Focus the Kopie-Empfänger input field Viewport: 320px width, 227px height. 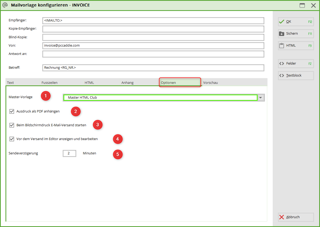(x=153, y=29)
